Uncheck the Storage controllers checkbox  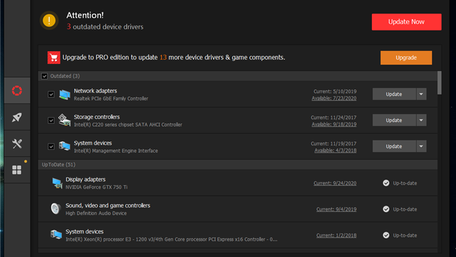(x=51, y=121)
